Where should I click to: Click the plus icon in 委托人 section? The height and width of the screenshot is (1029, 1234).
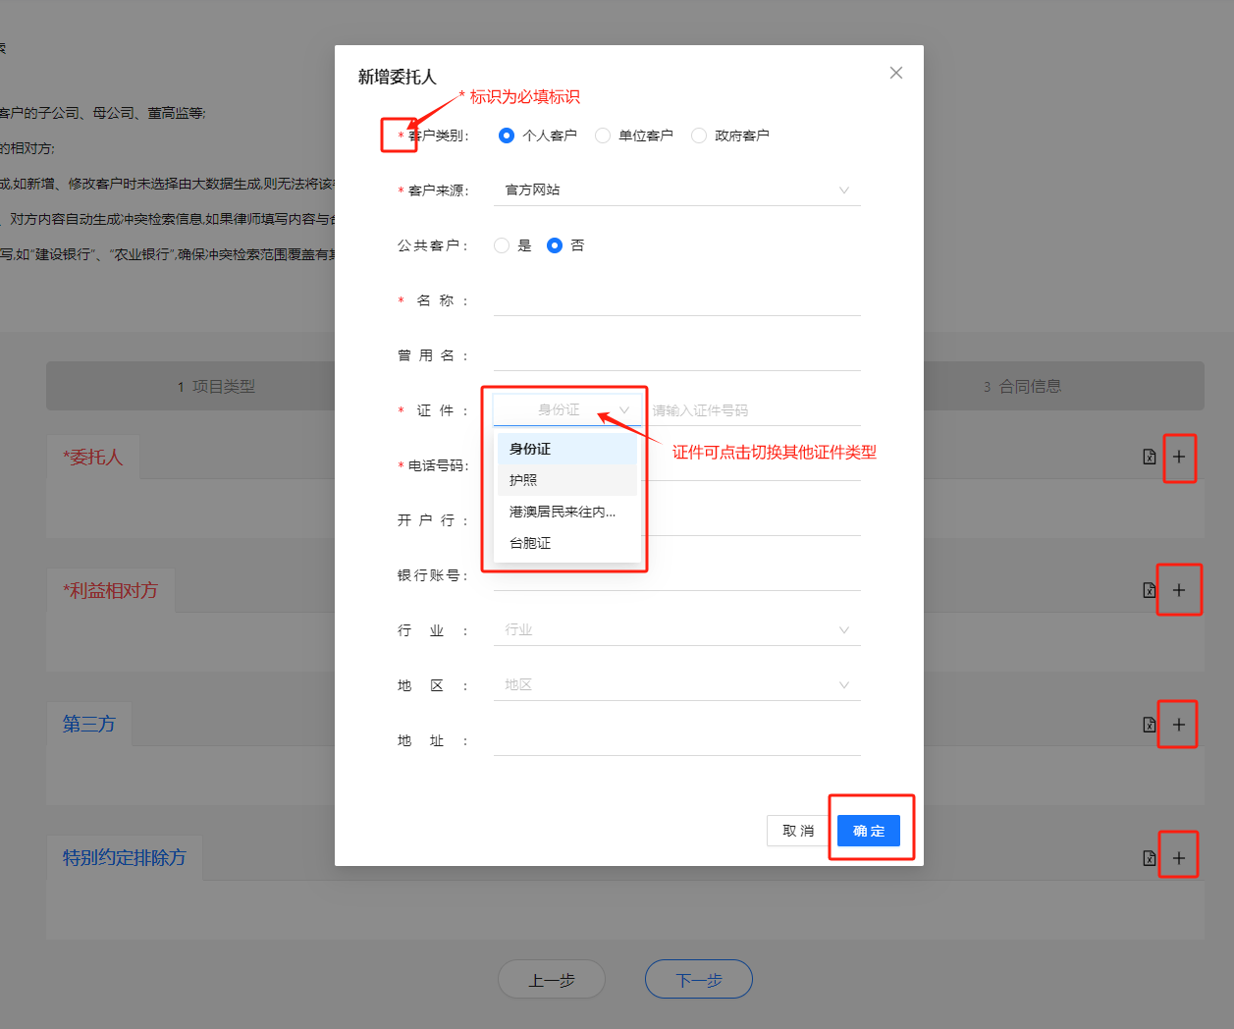1179,457
